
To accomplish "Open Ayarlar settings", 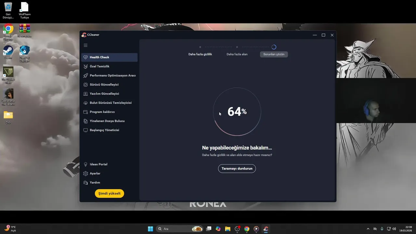I will coord(110,174).
